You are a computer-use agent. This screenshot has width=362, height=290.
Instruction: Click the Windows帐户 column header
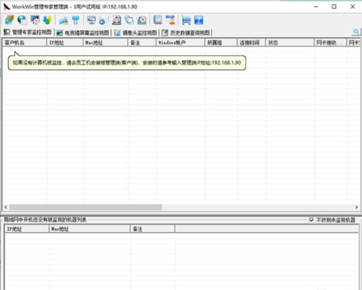180,42
